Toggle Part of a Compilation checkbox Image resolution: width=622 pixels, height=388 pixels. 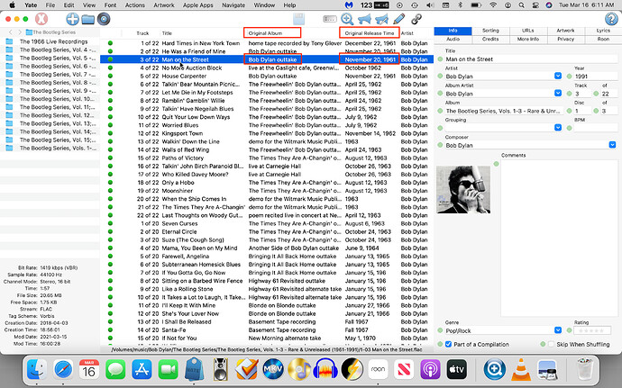point(448,344)
